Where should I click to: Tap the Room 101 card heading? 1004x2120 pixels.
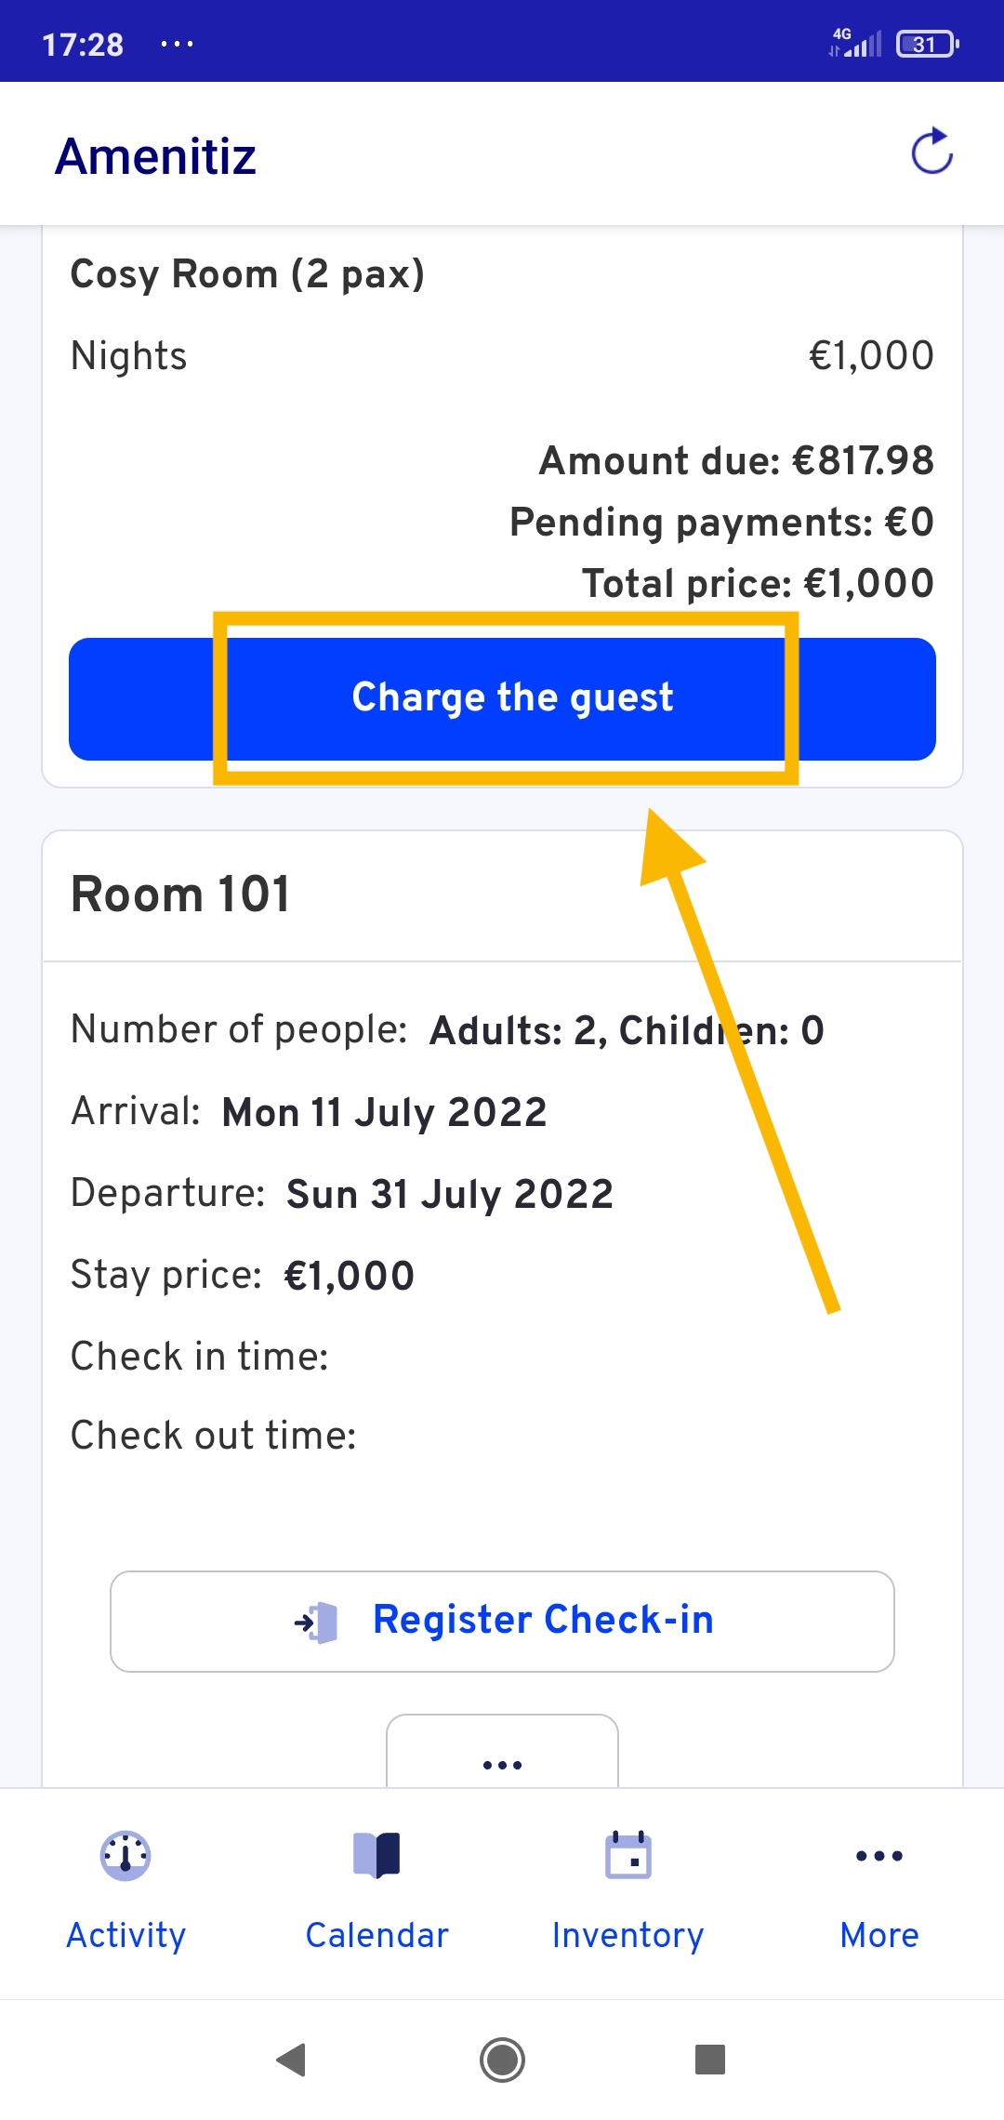(x=180, y=894)
